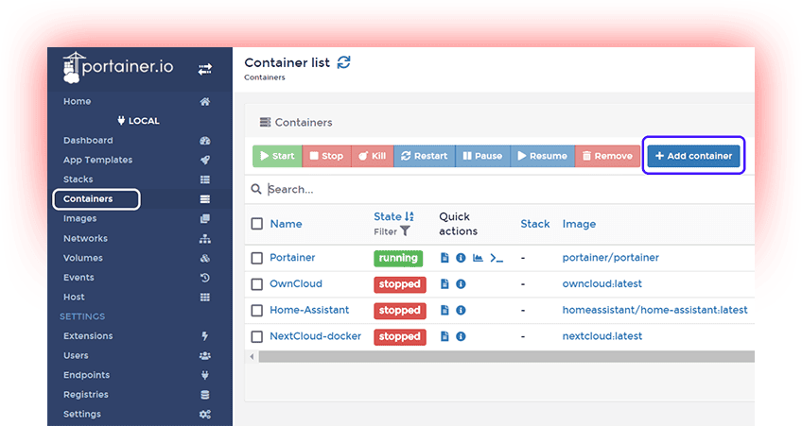Click the inspect info icon for NextCloud-docker
Viewport: 802px width, 426px height.
(x=461, y=336)
